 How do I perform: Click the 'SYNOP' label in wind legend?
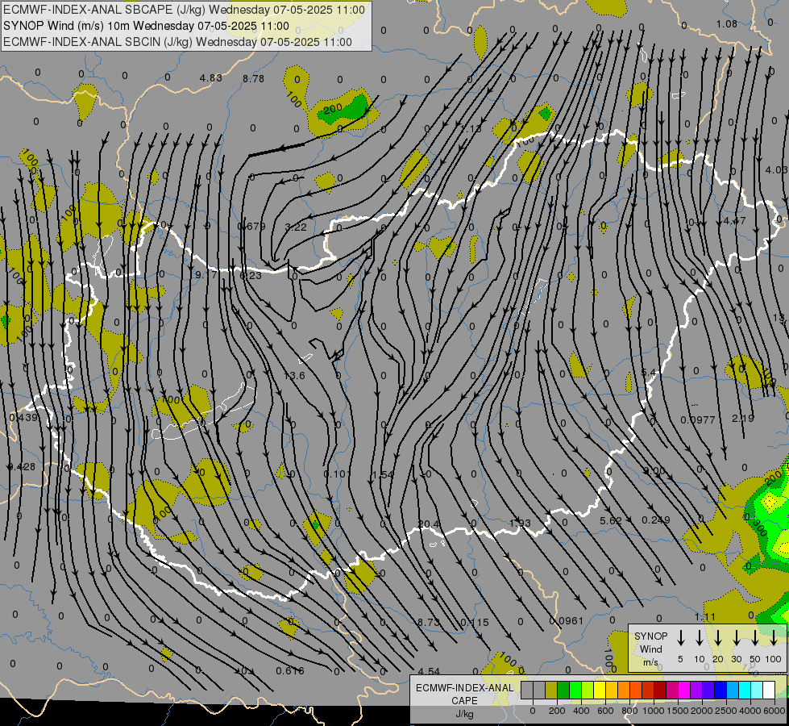pos(650,636)
